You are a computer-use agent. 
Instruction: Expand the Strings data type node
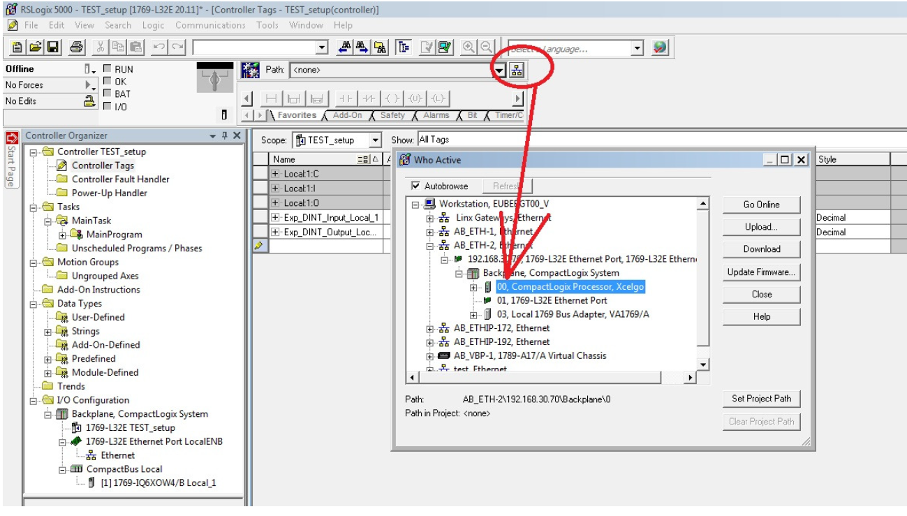coord(48,331)
